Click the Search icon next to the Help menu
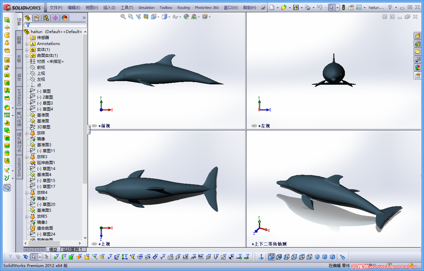Screen dimensions: 424x271 pyautogui.click(x=263, y=7)
